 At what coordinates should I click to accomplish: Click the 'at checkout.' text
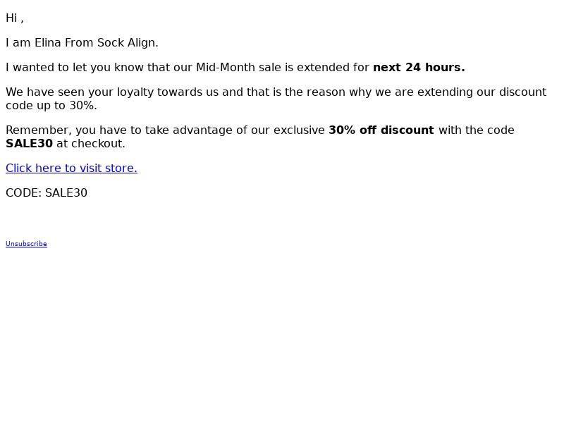pyautogui.click(x=91, y=144)
